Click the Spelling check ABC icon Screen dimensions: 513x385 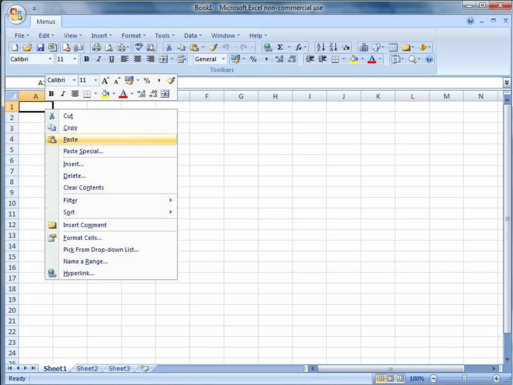pos(139,47)
